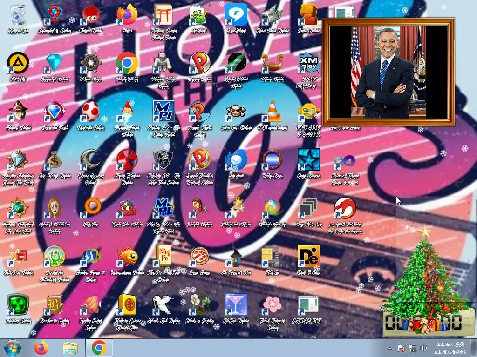Open the Escape Rosecliff Island moon icon
This screenshot has height=357, width=477.
click(91, 160)
